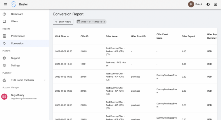Click the BB account manager avatar
Viewport: 221px width, 120px height.
tap(4, 97)
